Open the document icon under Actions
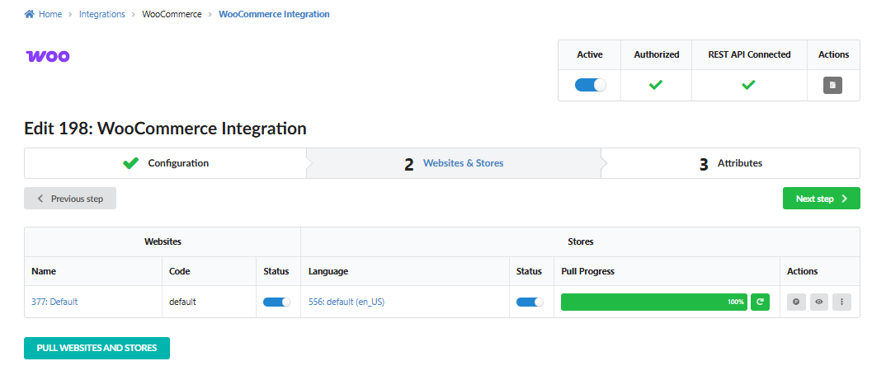The image size is (872, 375). pos(832,85)
